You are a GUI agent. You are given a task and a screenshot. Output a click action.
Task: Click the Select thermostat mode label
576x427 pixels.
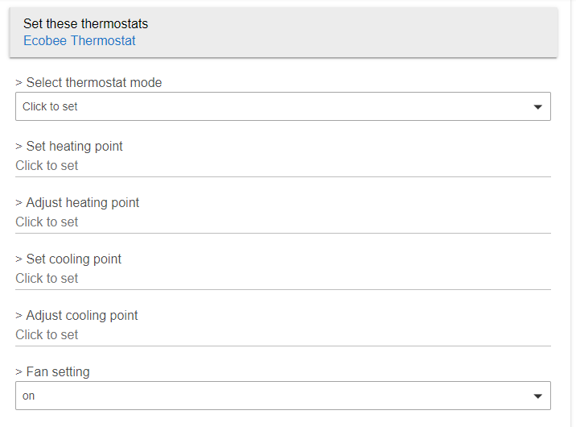click(x=88, y=82)
